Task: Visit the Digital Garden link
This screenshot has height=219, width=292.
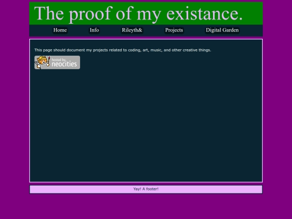Action: [222, 30]
